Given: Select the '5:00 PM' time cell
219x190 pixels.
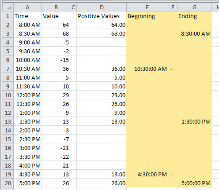Looking at the screenshot, I should point(27,183).
